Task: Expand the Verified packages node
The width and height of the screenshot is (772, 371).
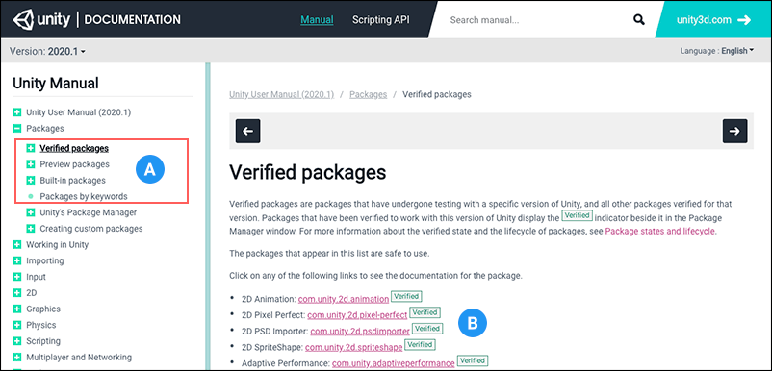Action: [31, 148]
